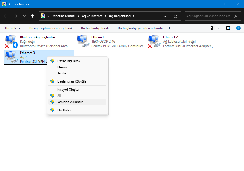244x171 pixels.
Task: Click the Ethernet 3 adapter icon
Action: (11, 57)
